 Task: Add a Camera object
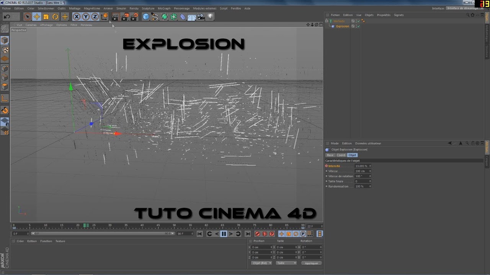[x=201, y=16]
